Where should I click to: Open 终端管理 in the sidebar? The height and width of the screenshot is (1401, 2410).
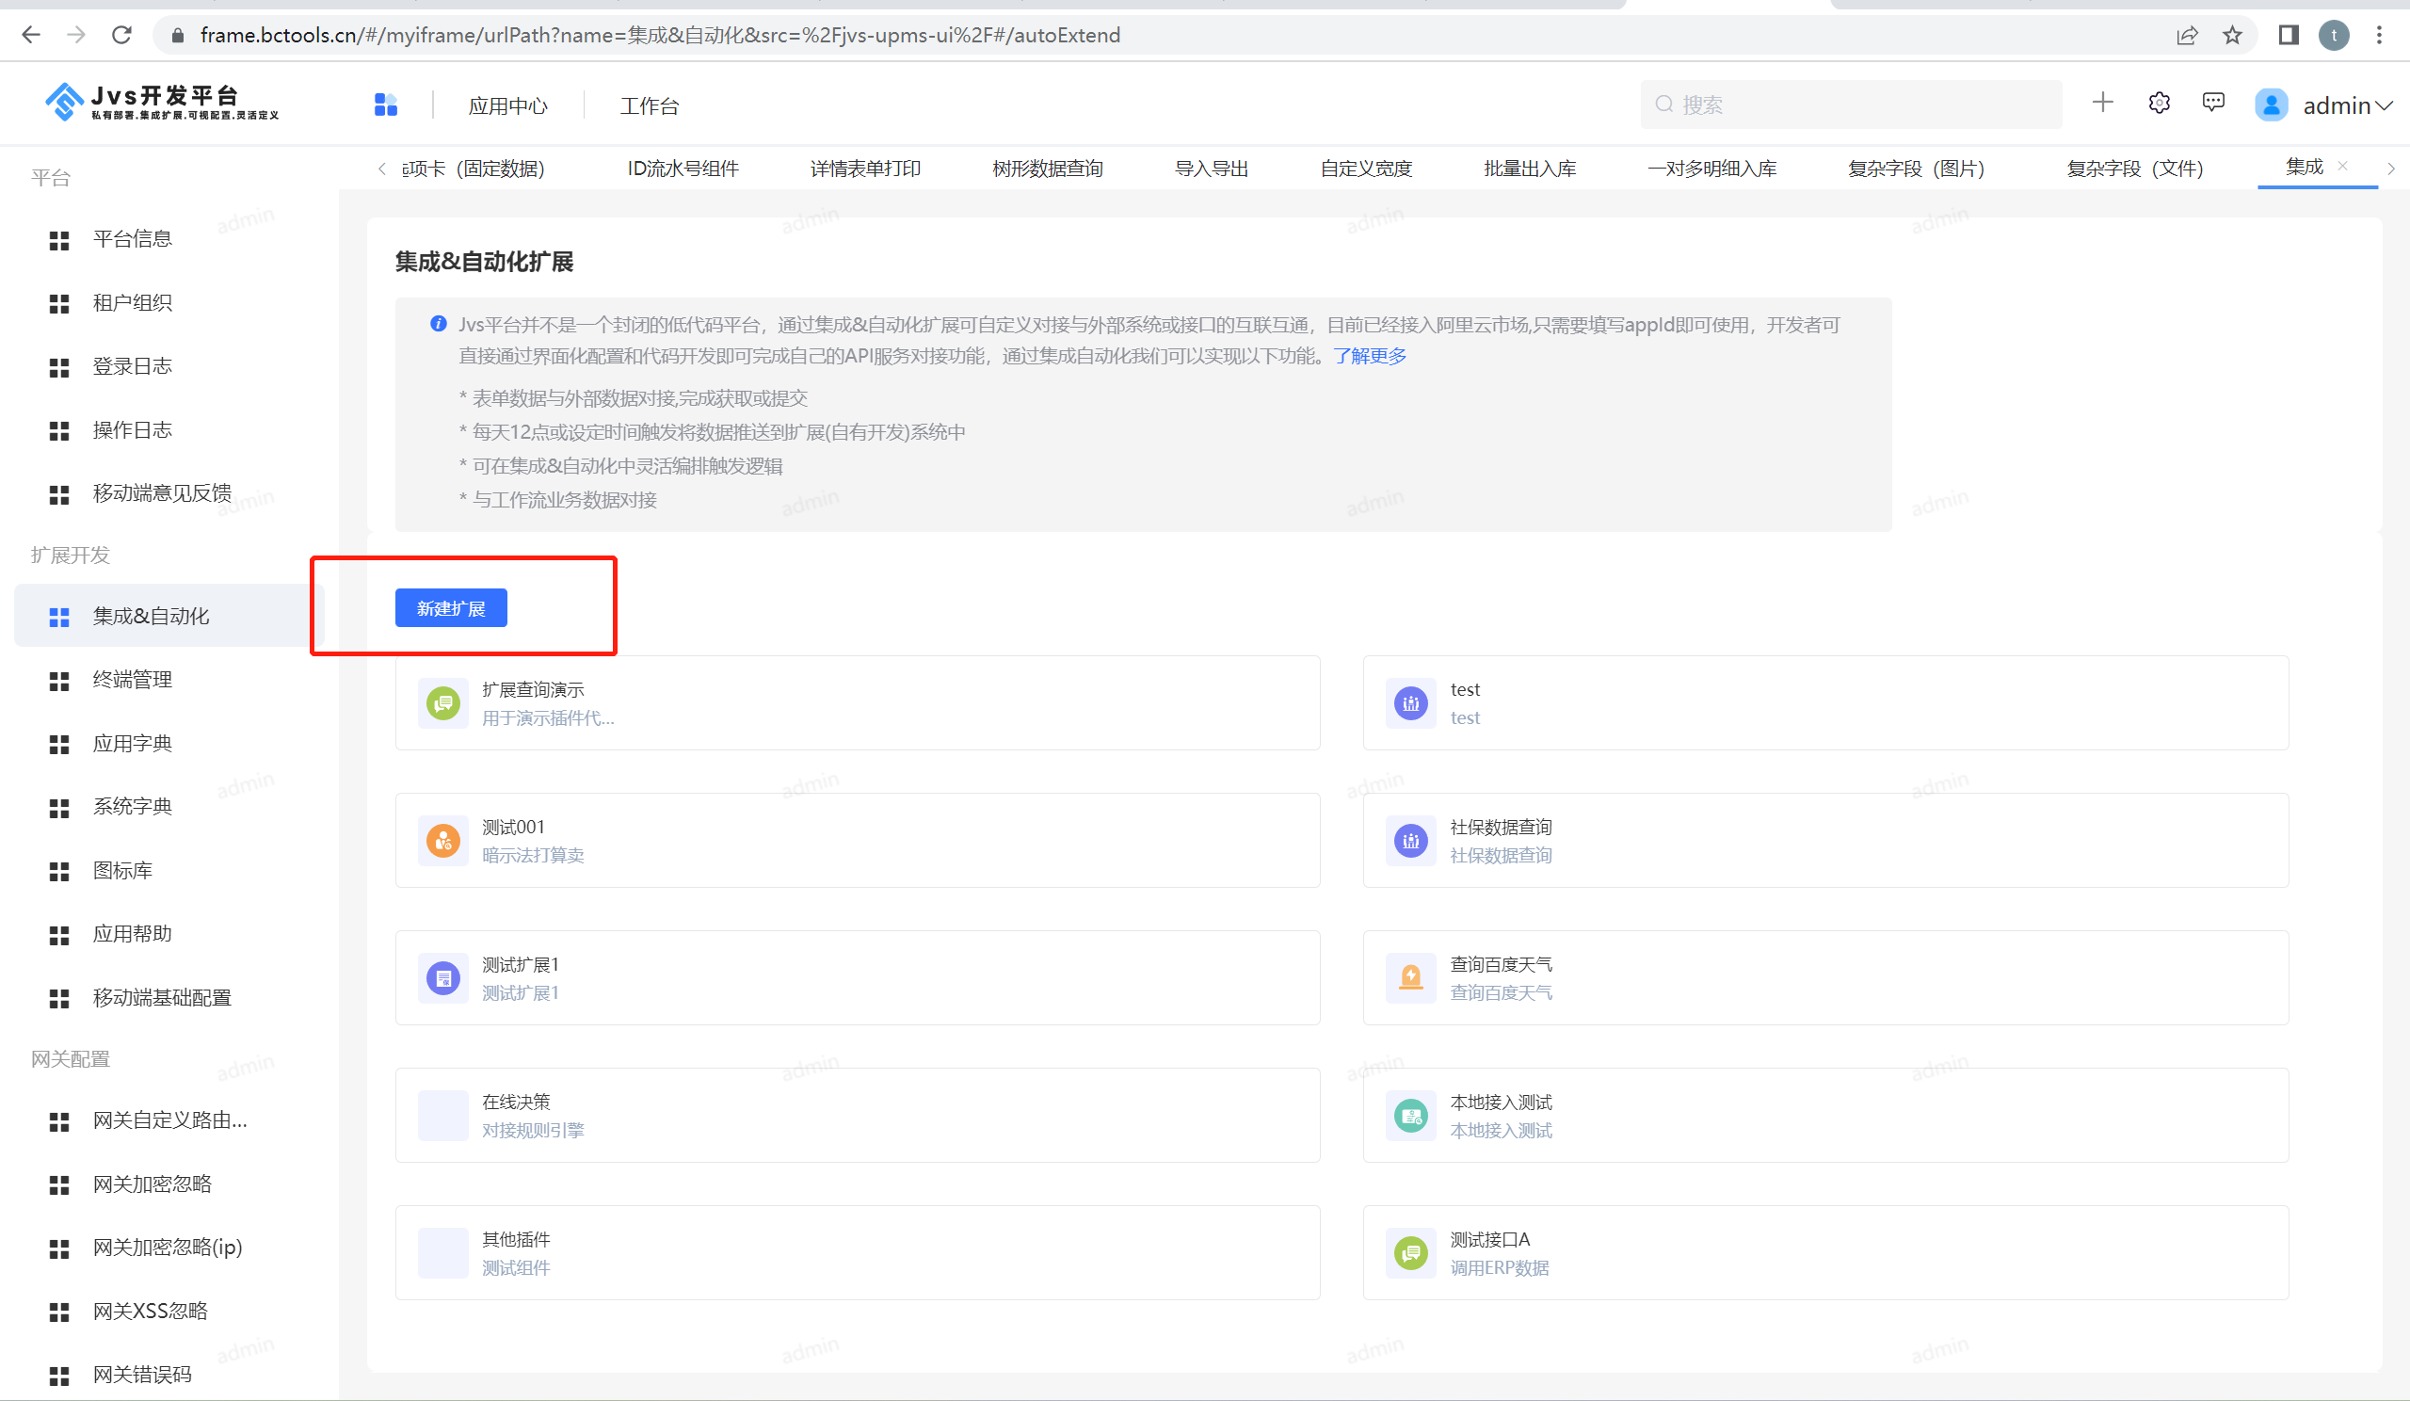click(132, 680)
